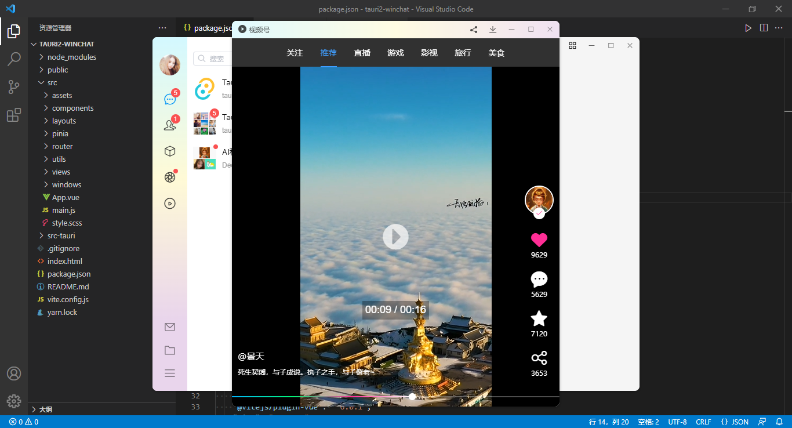Download the video from the titlebar
This screenshot has height=428, width=792.
(493, 29)
